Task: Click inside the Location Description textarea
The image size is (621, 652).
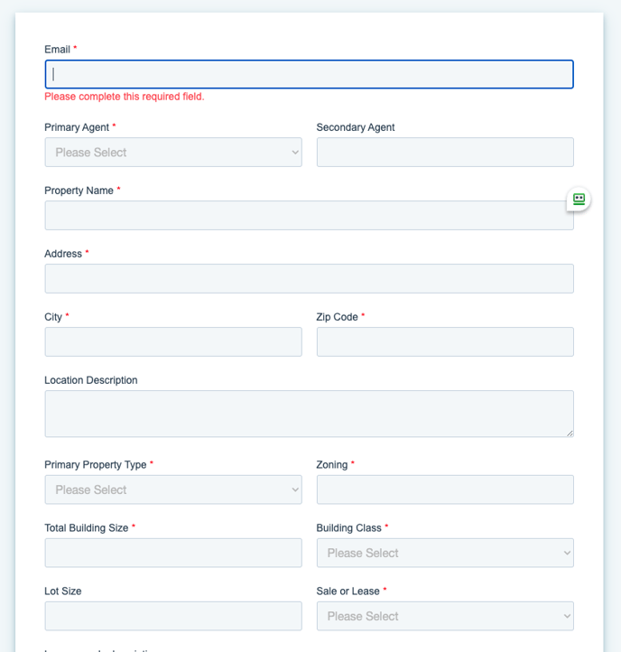Action: pyautogui.click(x=309, y=414)
